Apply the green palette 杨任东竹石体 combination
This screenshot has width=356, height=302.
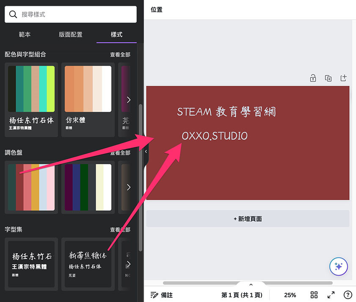coord(31,100)
